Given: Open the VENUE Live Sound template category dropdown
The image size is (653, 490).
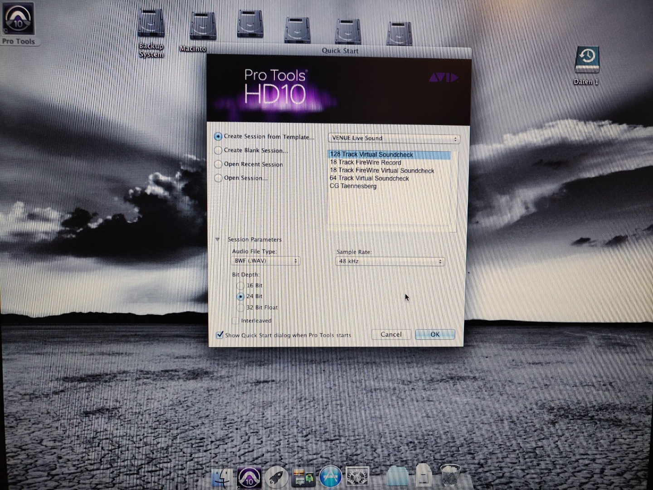Looking at the screenshot, I should (393, 138).
